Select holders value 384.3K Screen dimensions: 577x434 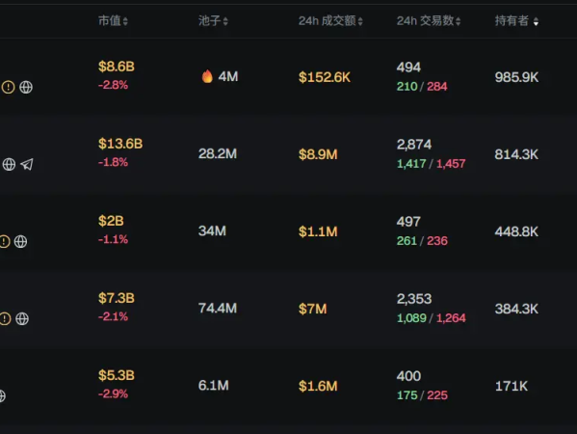(x=516, y=309)
